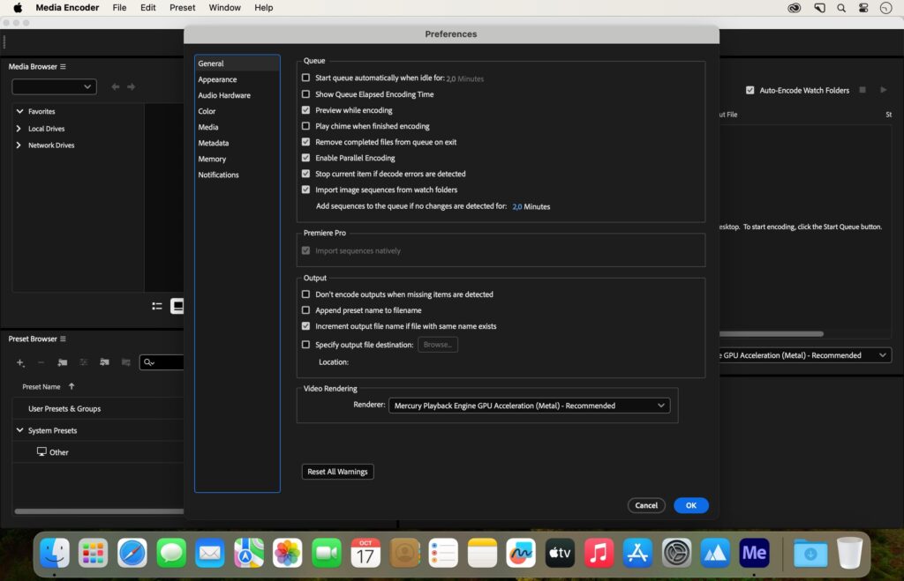Image resolution: width=904 pixels, height=581 pixels.
Task: Open the Preset menu in menu bar
Action: (183, 8)
